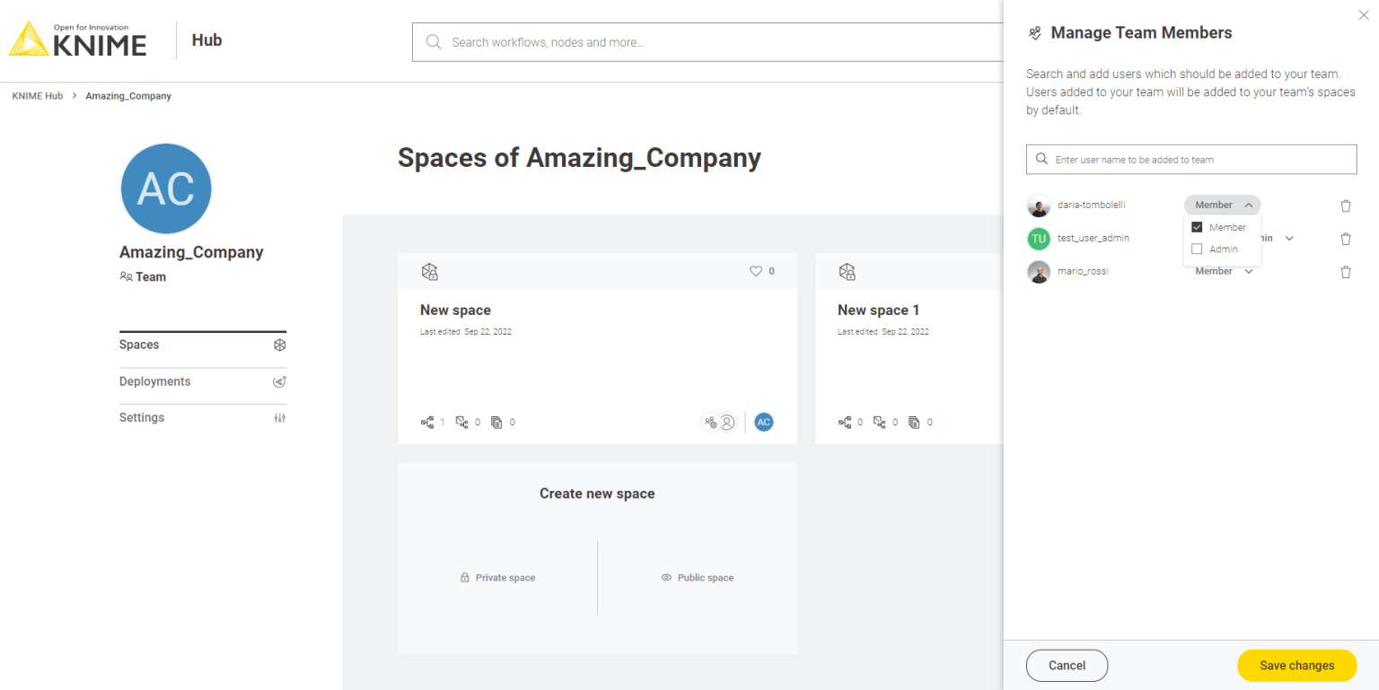This screenshot has width=1379, height=690.
Task: Click workflow count icon on New space card
Action: 427,422
